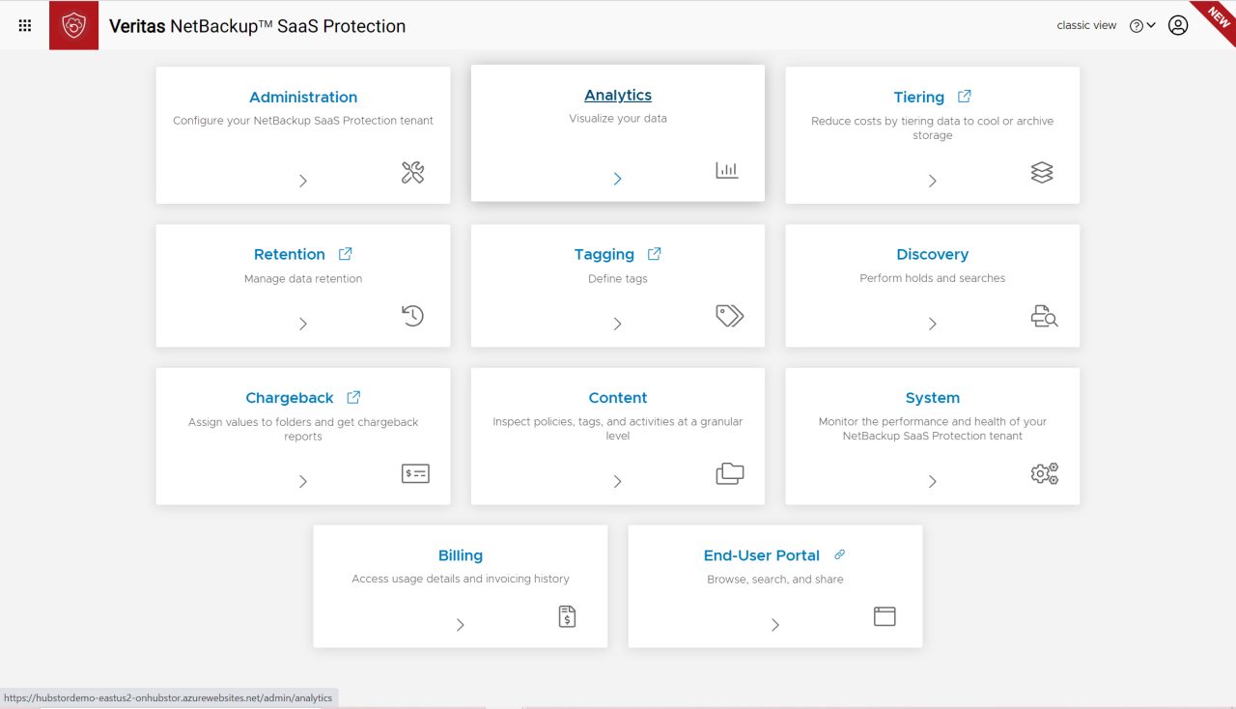The height and width of the screenshot is (709, 1236).
Task: Click the Tiering stacked layers icon
Action: point(1042,173)
